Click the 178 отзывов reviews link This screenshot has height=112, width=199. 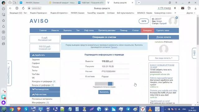tap(164, 8)
